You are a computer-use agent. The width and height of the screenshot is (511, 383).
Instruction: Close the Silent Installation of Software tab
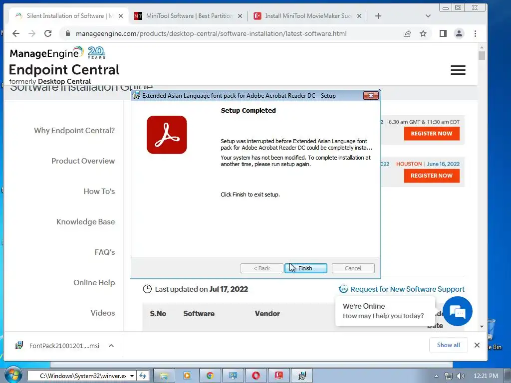(x=121, y=16)
